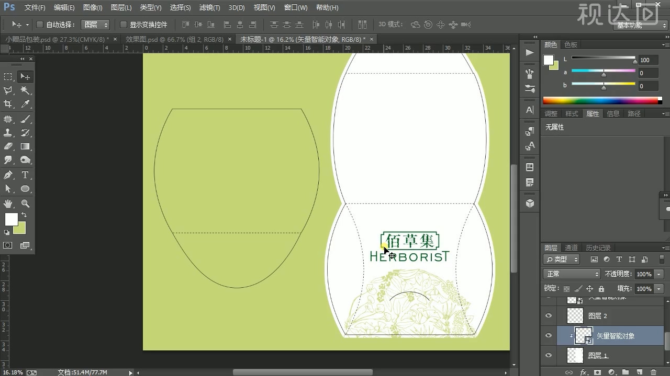
Task: Select the Pen tool
Action: point(8,175)
